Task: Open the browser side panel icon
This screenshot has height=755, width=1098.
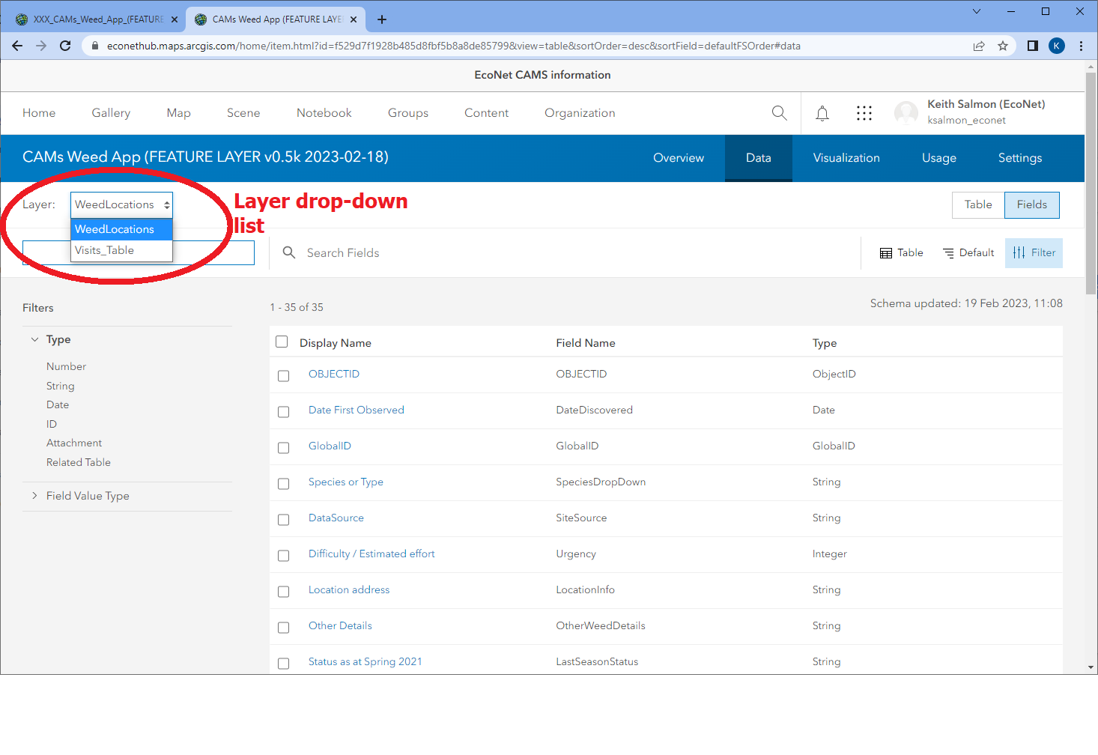Action: (1033, 46)
